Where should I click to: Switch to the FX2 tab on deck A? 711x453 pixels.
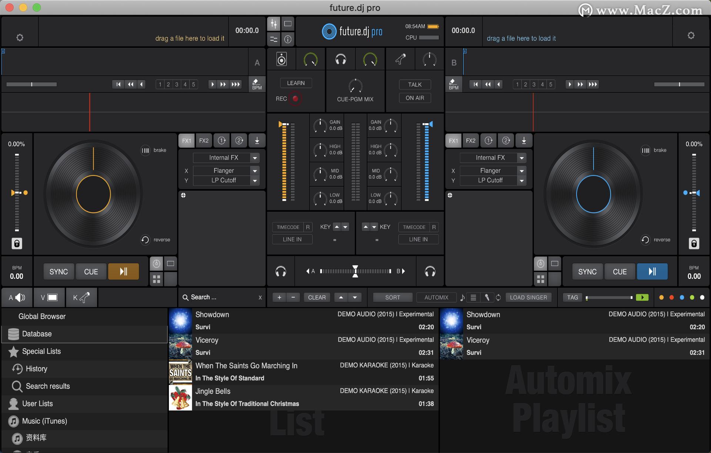pyautogui.click(x=204, y=141)
